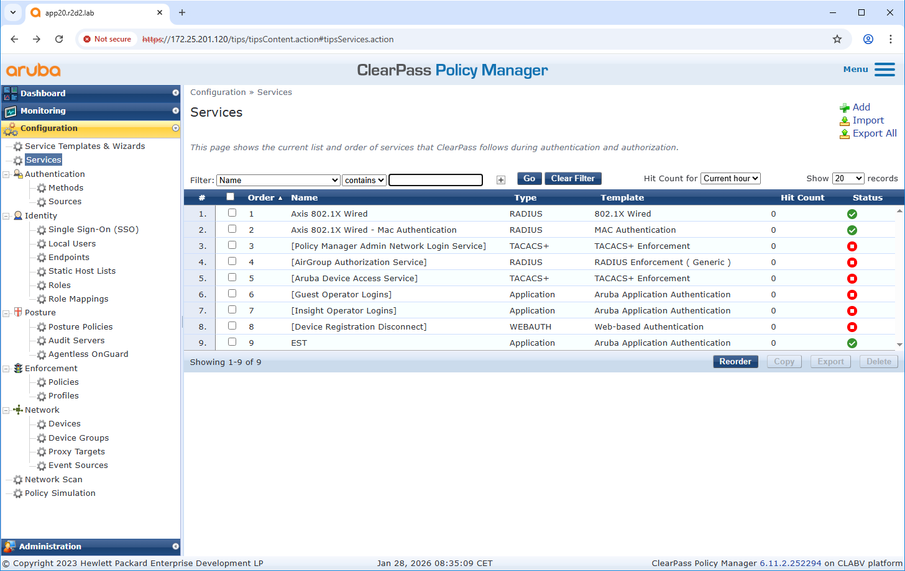
Task: Open the hamburger Menu icon
Action: (884, 70)
